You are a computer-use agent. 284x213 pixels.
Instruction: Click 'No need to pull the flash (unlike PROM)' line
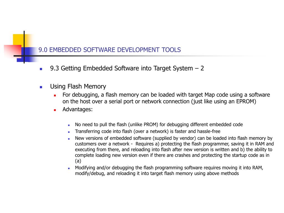pyautogui.click(x=159, y=125)
